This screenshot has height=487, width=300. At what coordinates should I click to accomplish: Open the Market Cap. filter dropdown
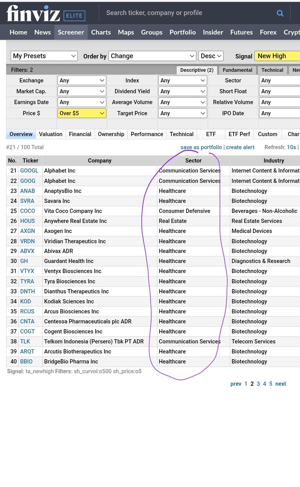(x=82, y=91)
